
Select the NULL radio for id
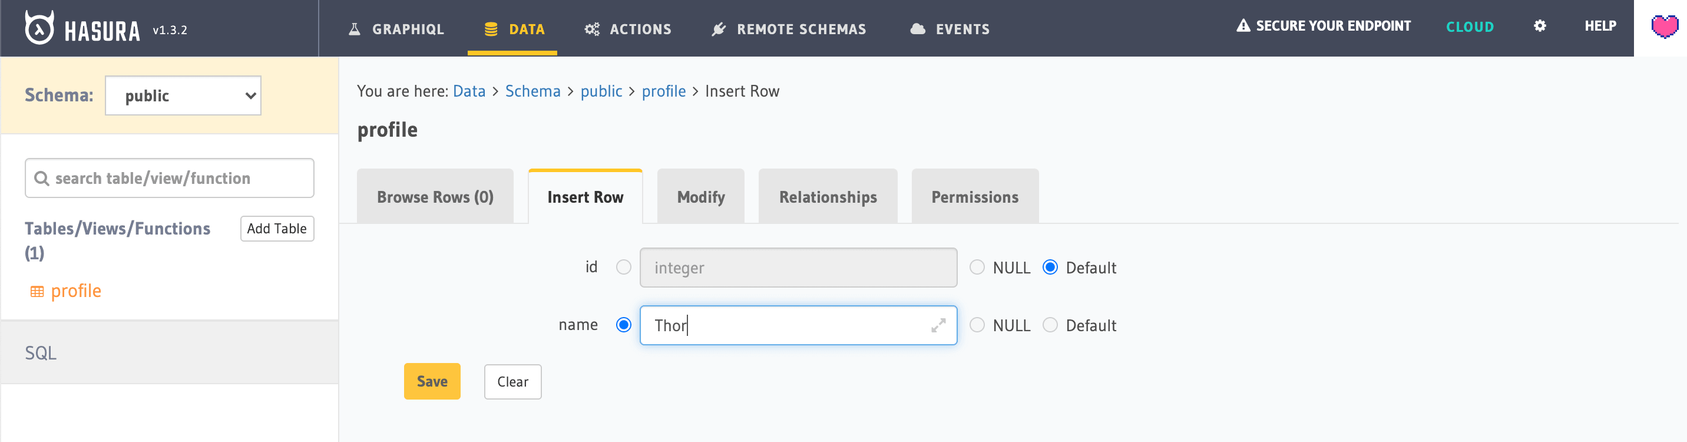(977, 267)
